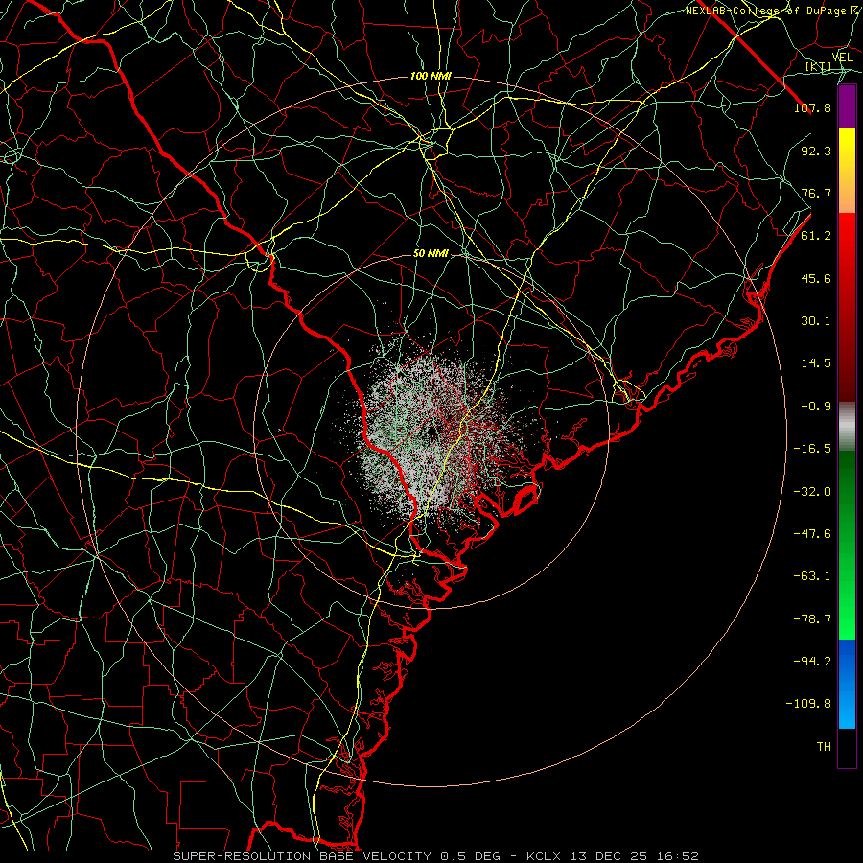Select the -32.0 legend value
The width and height of the screenshot is (863, 863).
coord(812,492)
